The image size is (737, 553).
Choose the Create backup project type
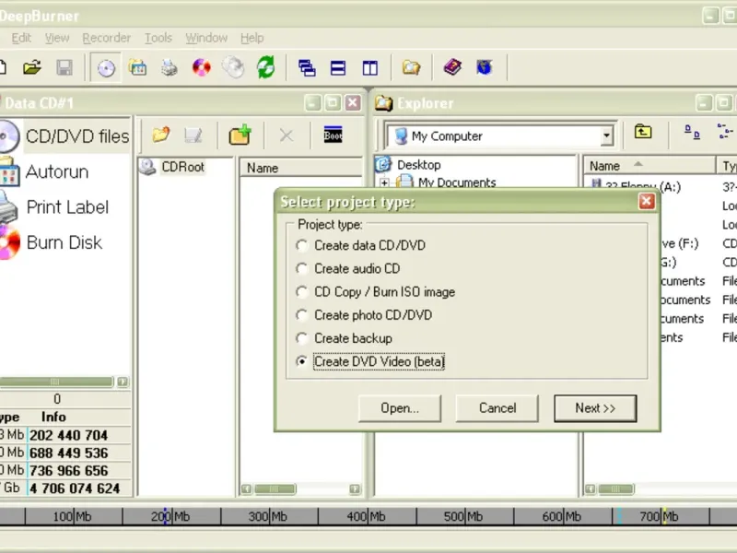point(302,338)
